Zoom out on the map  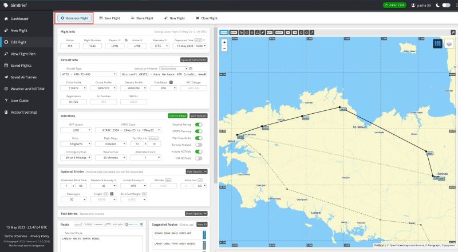click(224, 49)
